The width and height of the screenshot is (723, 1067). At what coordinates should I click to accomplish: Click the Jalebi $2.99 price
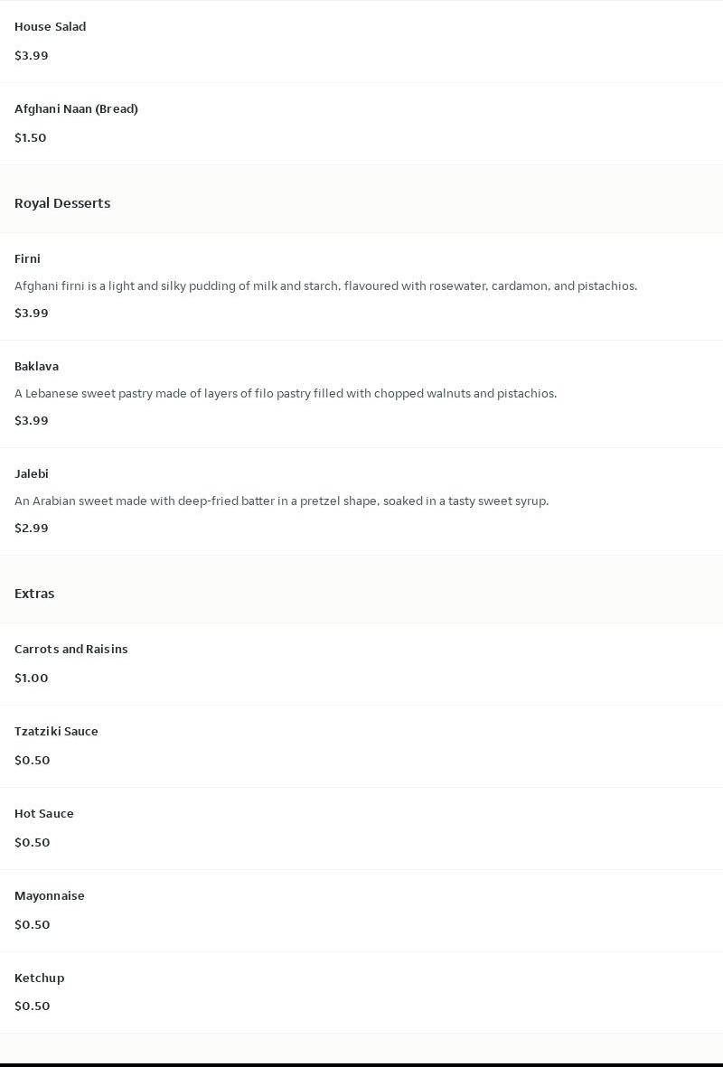pos(32,528)
